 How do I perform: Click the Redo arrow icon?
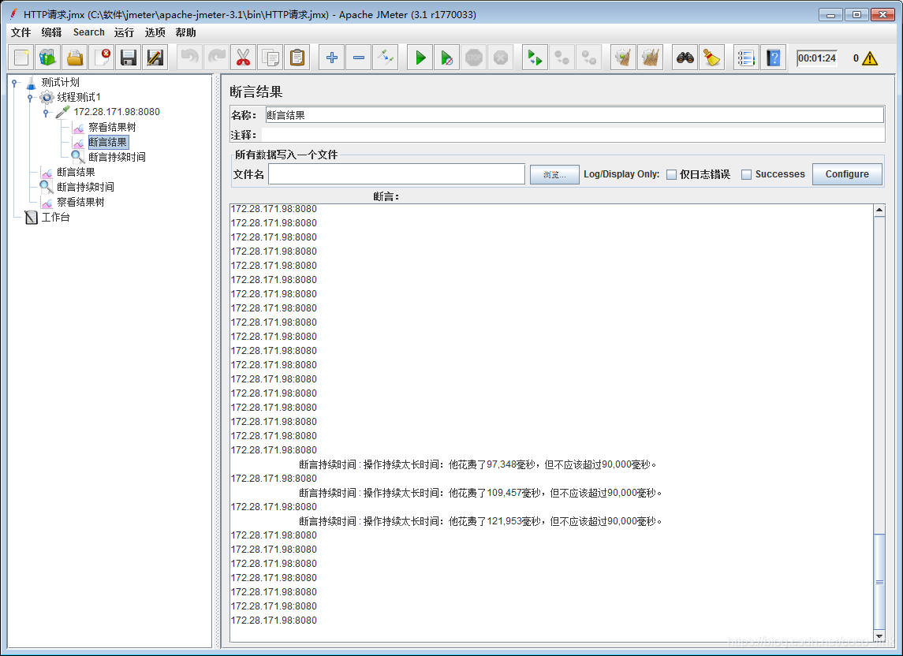point(217,58)
